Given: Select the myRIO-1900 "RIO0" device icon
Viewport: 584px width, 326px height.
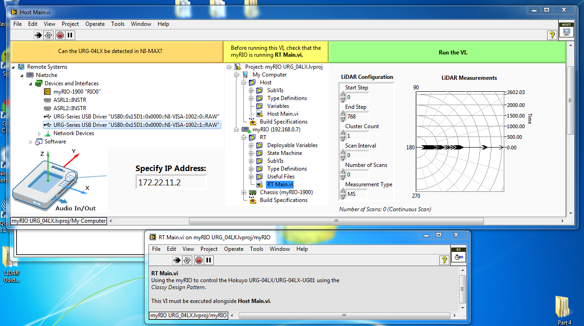Looking at the screenshot, I should point(47,92).
